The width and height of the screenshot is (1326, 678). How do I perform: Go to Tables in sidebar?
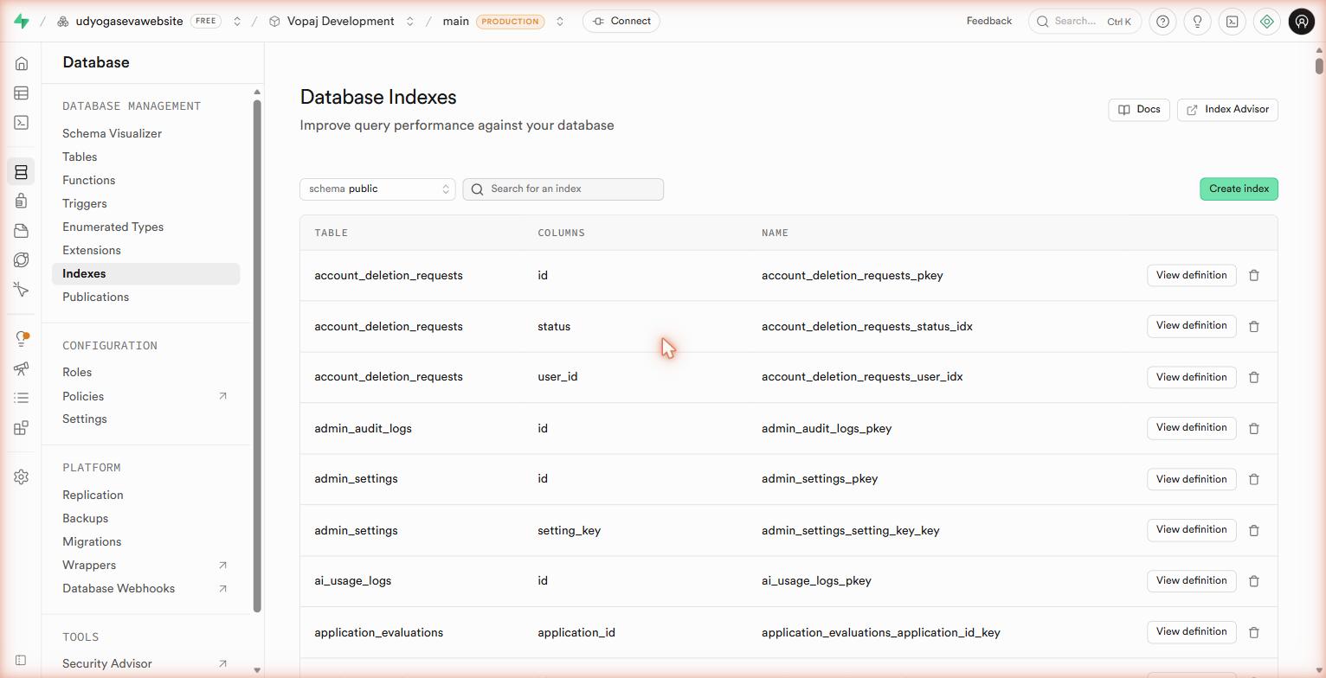point(80,157)
